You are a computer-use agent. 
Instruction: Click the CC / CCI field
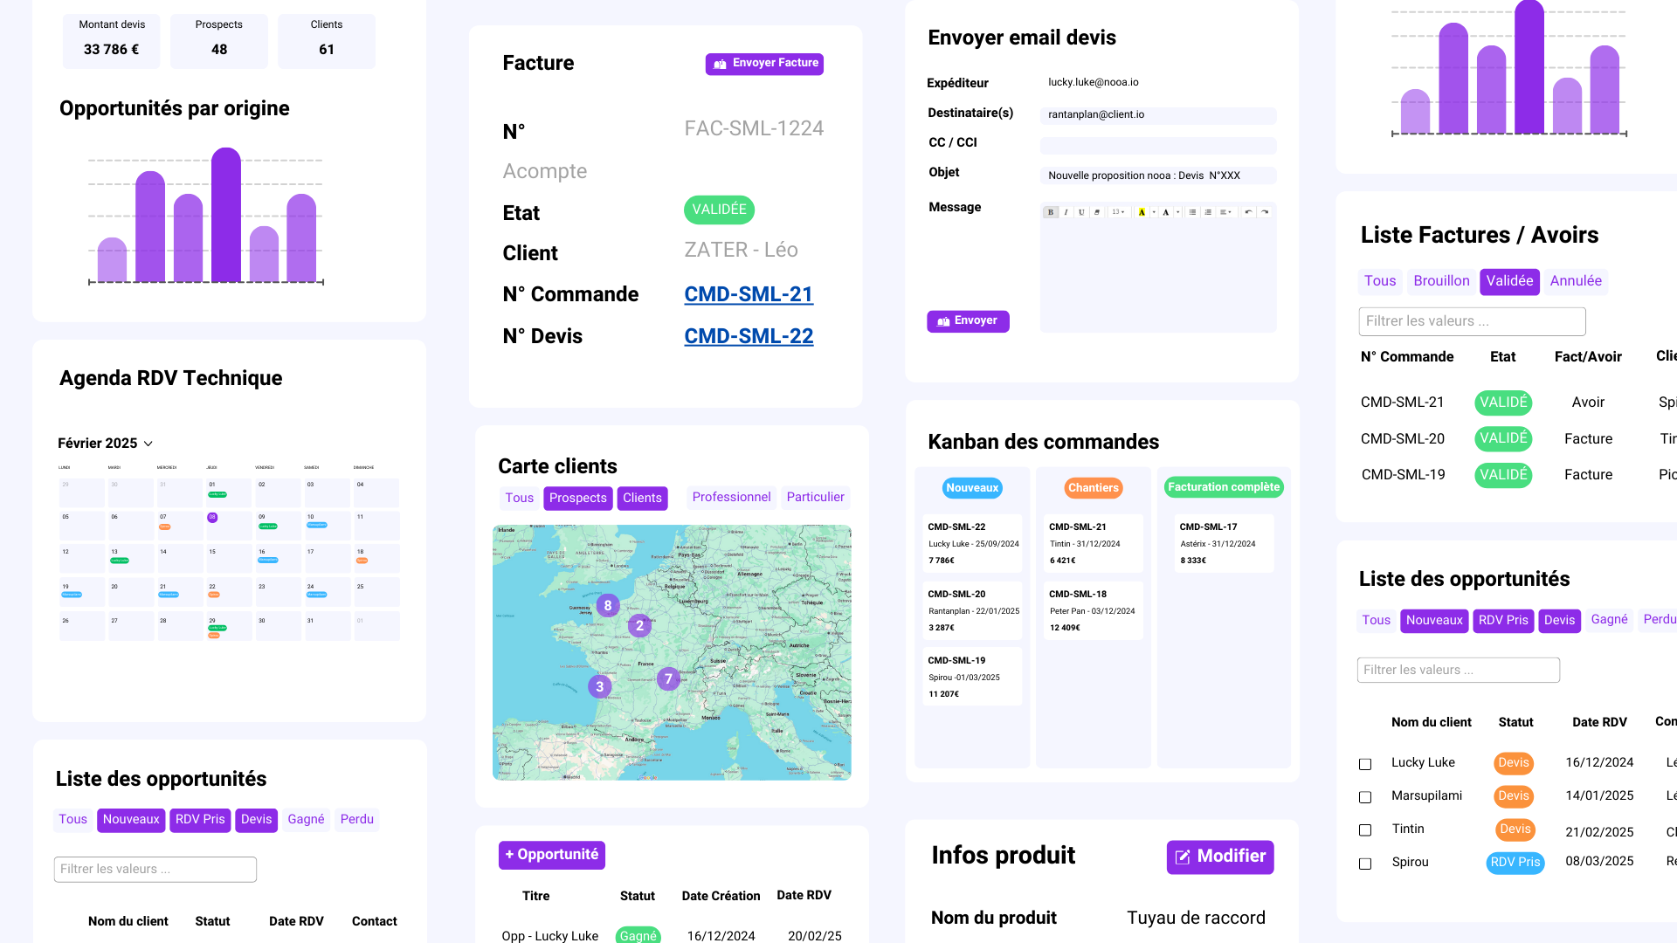(x=1158, y=146)
